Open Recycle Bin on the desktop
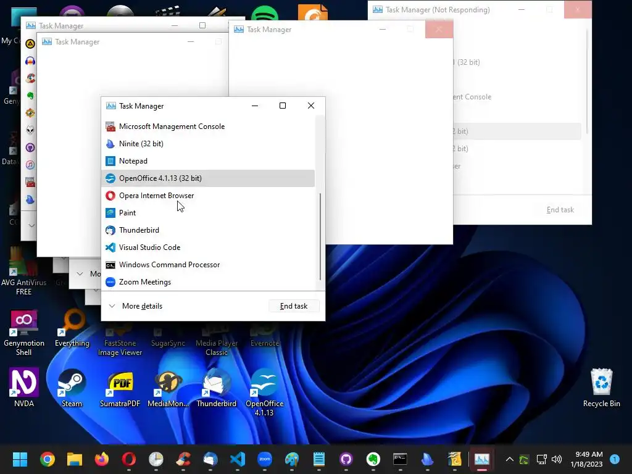Image resolution: width=632 pixels, height=474 pixels. click(x=601, y=388)
